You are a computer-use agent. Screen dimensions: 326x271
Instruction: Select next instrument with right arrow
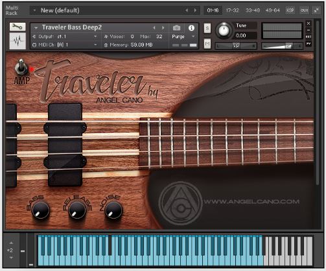(x=163, y=28)
